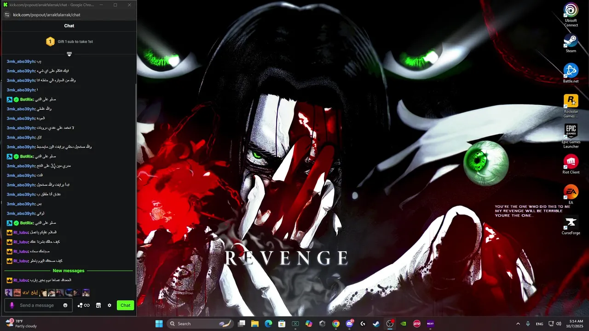Open network tray icon
The height and width of the screenshot is (331, 589).
(551, 324)
